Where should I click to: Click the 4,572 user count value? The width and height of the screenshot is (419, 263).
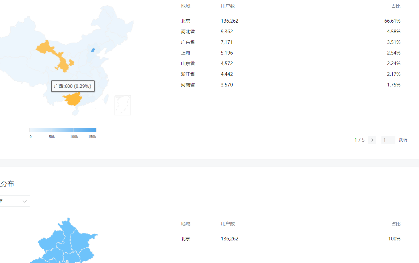click(x=227, y=64)
